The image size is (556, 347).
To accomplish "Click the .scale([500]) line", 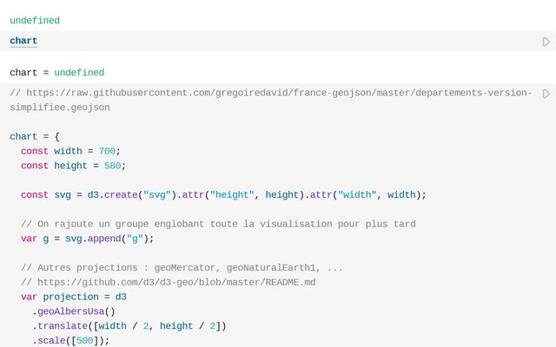I will point(73,340).
